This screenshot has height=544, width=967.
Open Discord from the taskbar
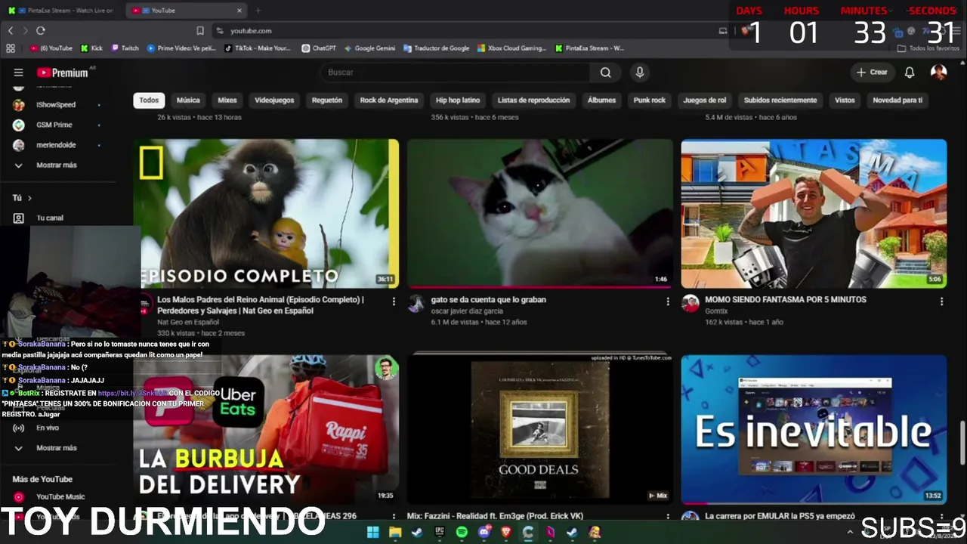point(484,532)
